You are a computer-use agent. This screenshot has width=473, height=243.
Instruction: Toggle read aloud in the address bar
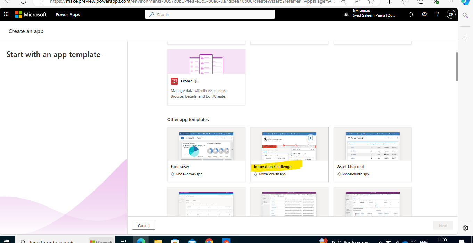[x=357, y=2]
